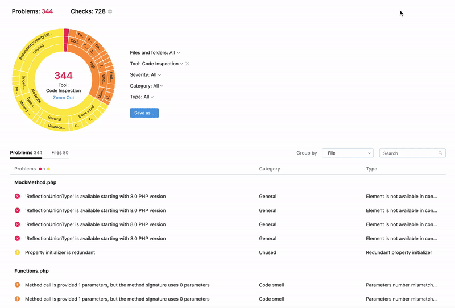The height and width of the screenshot is (308, 455).
Task: Clear the Tool: Code Inspection filter
Action: [188, 64]
